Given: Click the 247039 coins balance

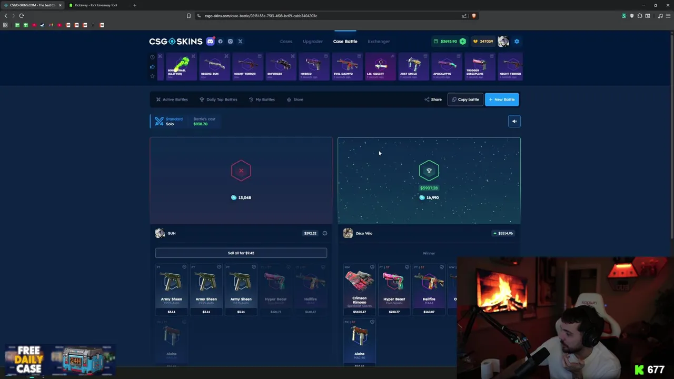Looking at the screenshot, I should click(x=483, y=41).
